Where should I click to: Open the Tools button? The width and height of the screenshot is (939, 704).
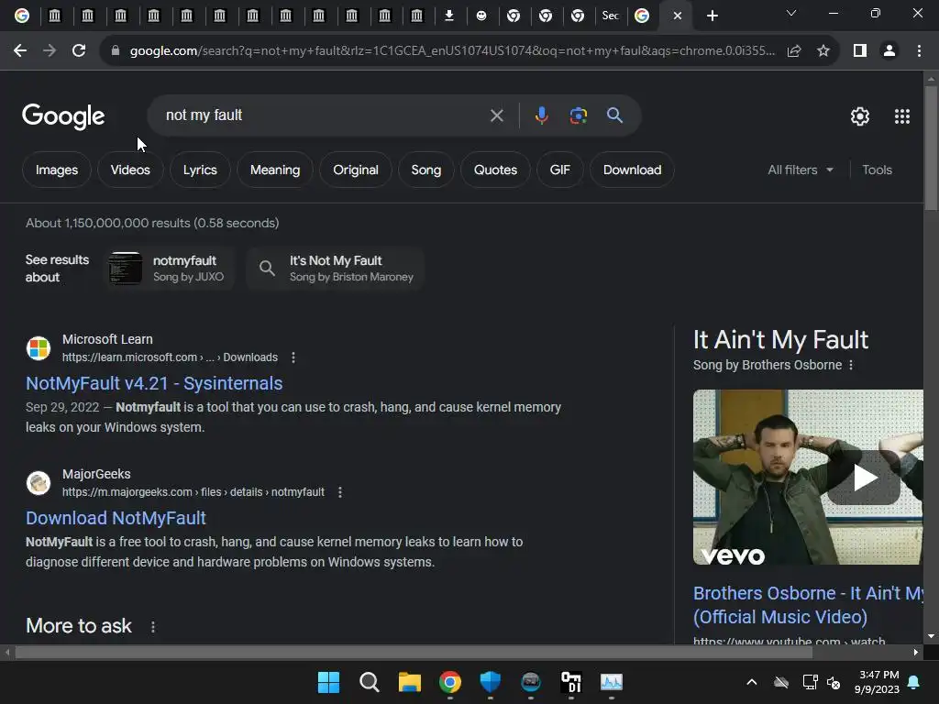(x=877, y=170)
